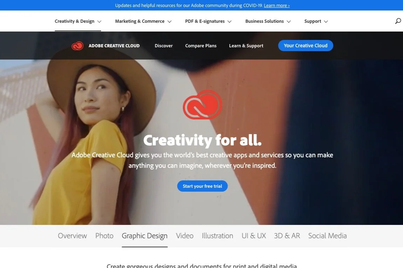Switch to the Social Media tab
Screen dimensions: 403x268
pos(328,236)
